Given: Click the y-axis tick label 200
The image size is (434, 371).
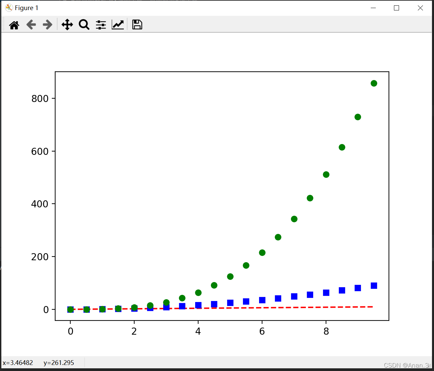Looking at the screenshot, I should click(40, 257).
